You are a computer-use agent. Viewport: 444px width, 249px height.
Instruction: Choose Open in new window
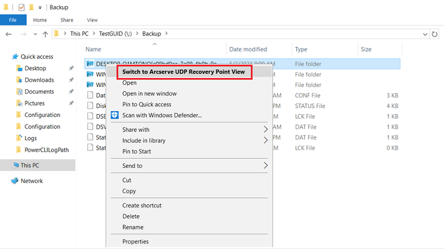(149, 94)
